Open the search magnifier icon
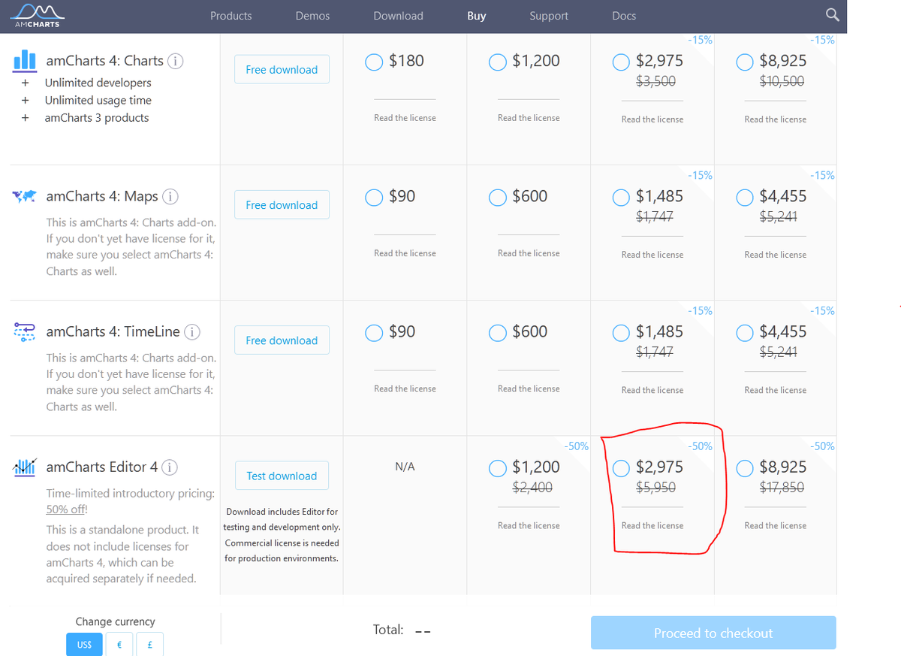 coord(831,16)
